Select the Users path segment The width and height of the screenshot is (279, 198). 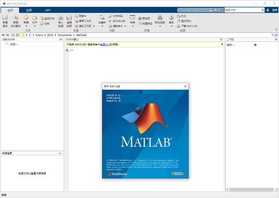[39, 35]
